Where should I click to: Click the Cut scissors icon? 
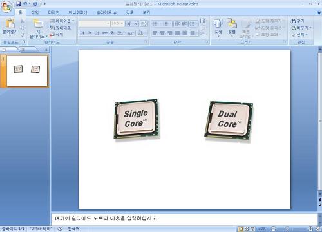(x=22, y=21)
